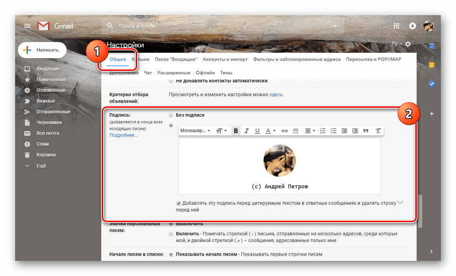Select 'Включить' personal indicators radio button
456x276 pixels.
pos(171,234)
